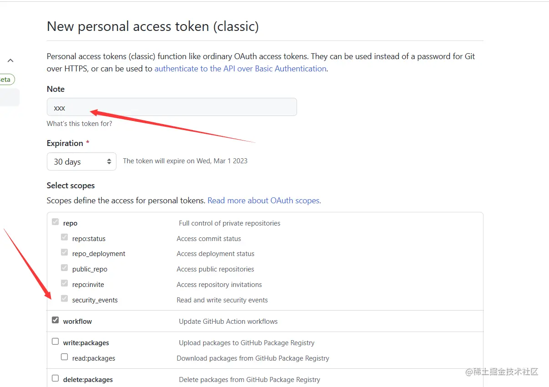The height and width of the screenshot is (387, 549).
Task: Toggle the repo:invite checkbox
Action: point(65,284)
